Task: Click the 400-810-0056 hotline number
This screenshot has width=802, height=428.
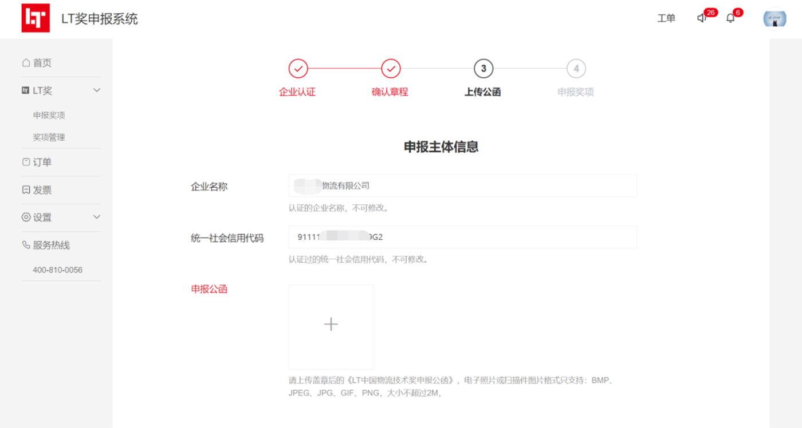Action: [x=57, y=270]
